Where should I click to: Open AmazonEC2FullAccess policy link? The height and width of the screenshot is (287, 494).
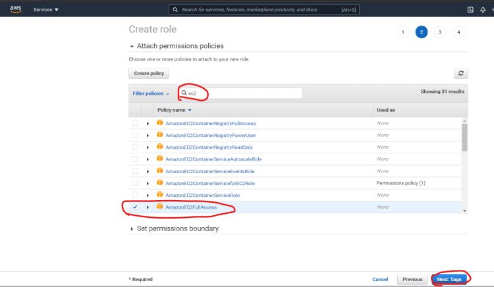point(191,207)
